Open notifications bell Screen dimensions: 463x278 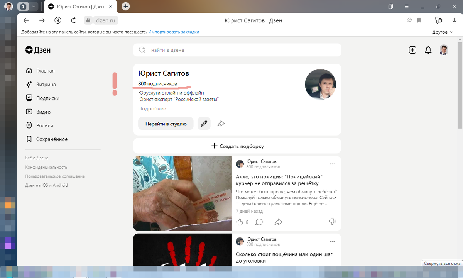click(428, 50)
